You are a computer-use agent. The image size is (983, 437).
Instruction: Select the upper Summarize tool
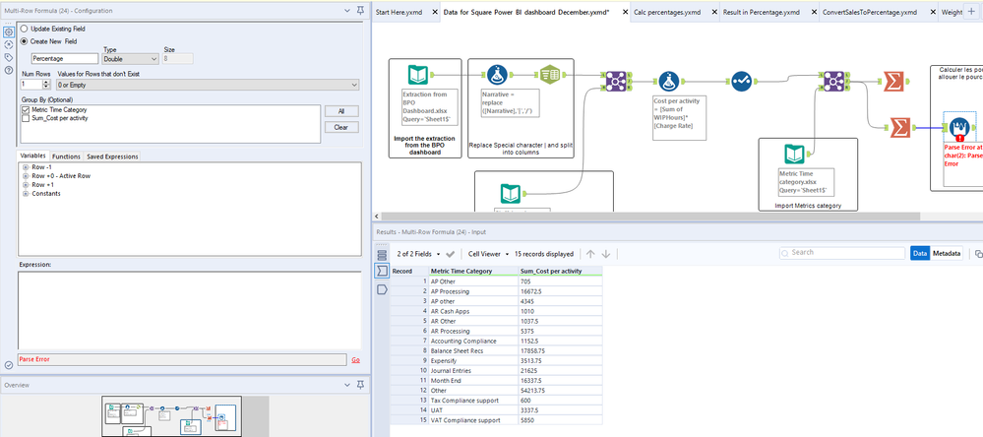click(x=892, y=81)
